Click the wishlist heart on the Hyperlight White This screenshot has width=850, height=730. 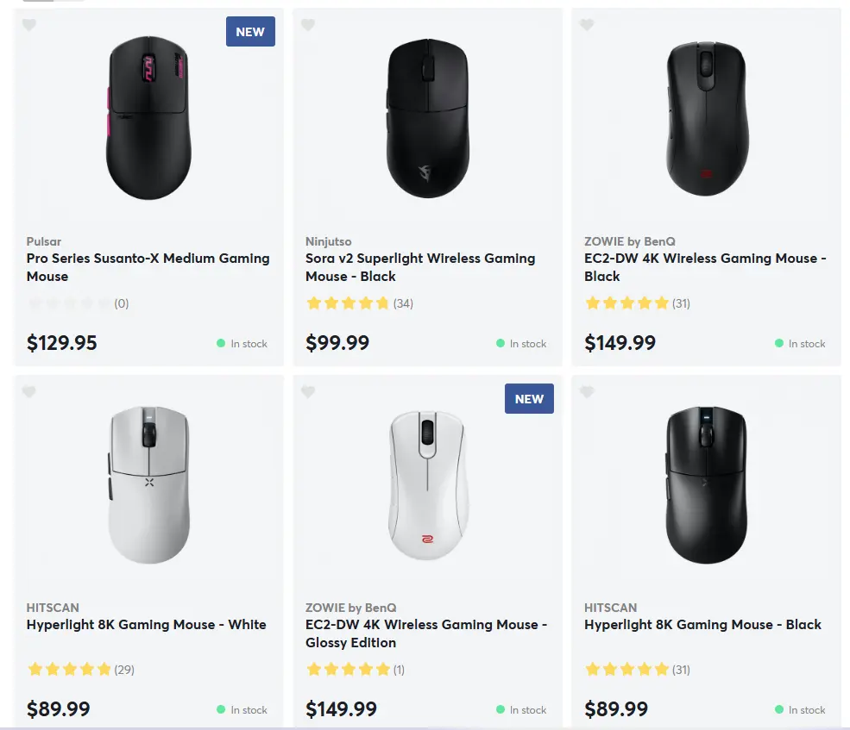tap(28, 392)
